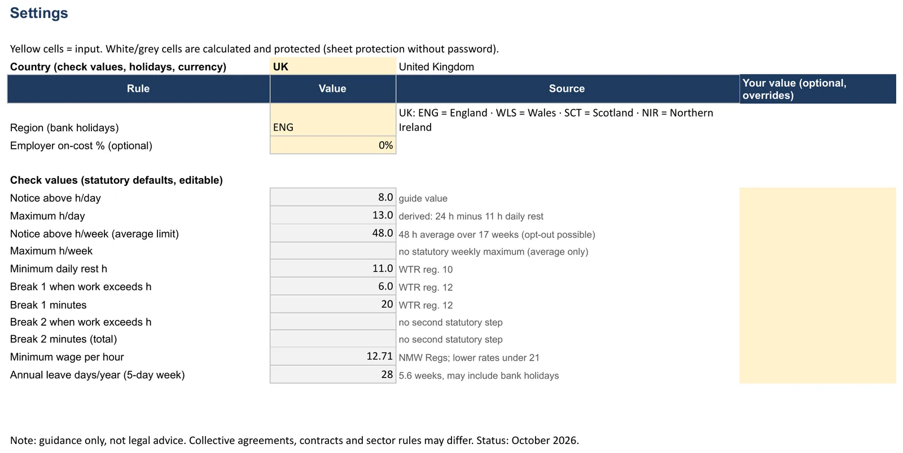Select the Break 1 minutes value 20
Viewport: 903px width, 453px height.
pyautogui.click(x=333, y=304)
